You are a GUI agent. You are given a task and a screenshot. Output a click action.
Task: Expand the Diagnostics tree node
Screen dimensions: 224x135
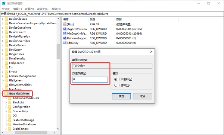click(x=3, y=54)
